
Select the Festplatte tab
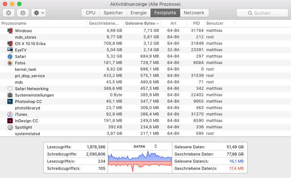click(165, 13)
